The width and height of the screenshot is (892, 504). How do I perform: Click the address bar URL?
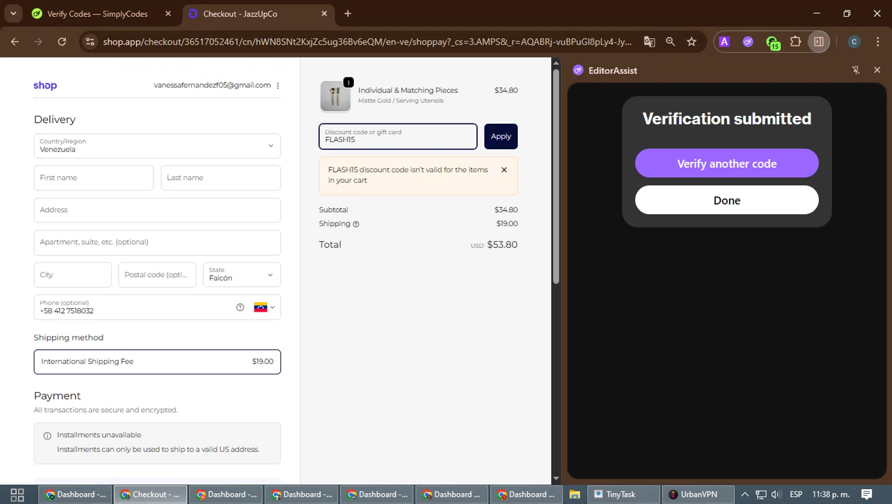pyautogui.click(x=367, y=42)
